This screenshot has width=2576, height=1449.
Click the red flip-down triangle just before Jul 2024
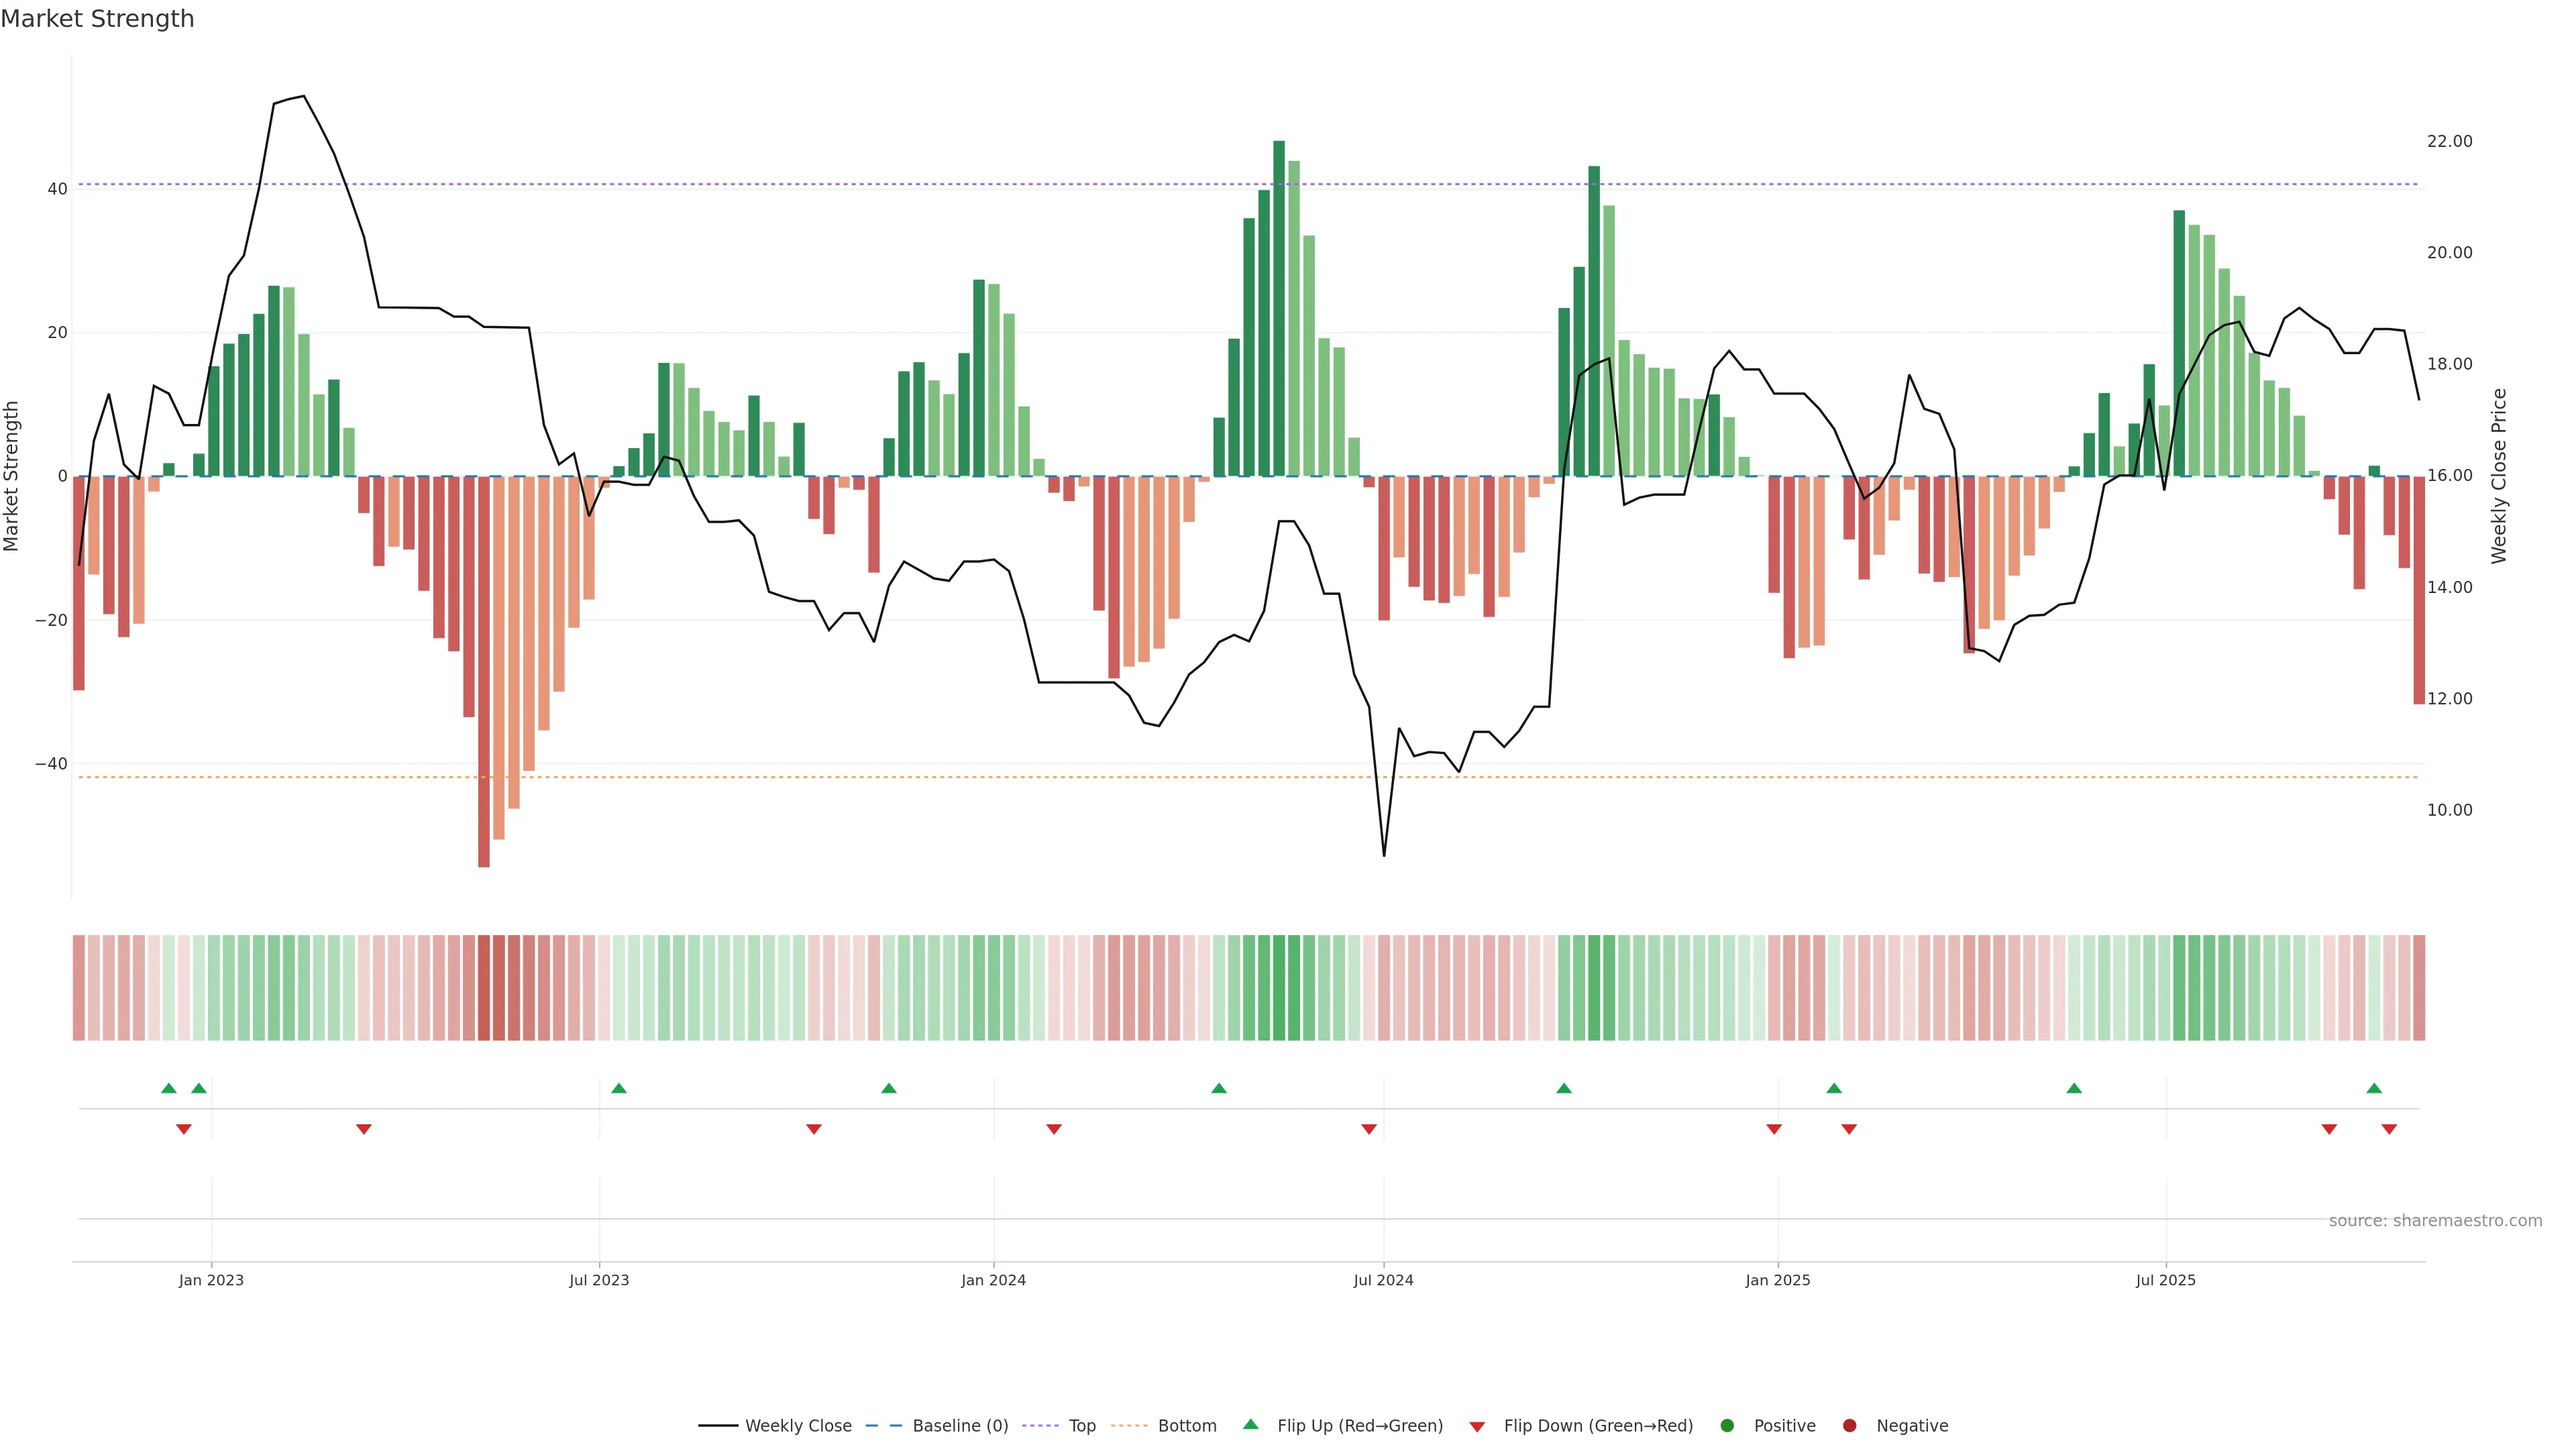1369,1129
